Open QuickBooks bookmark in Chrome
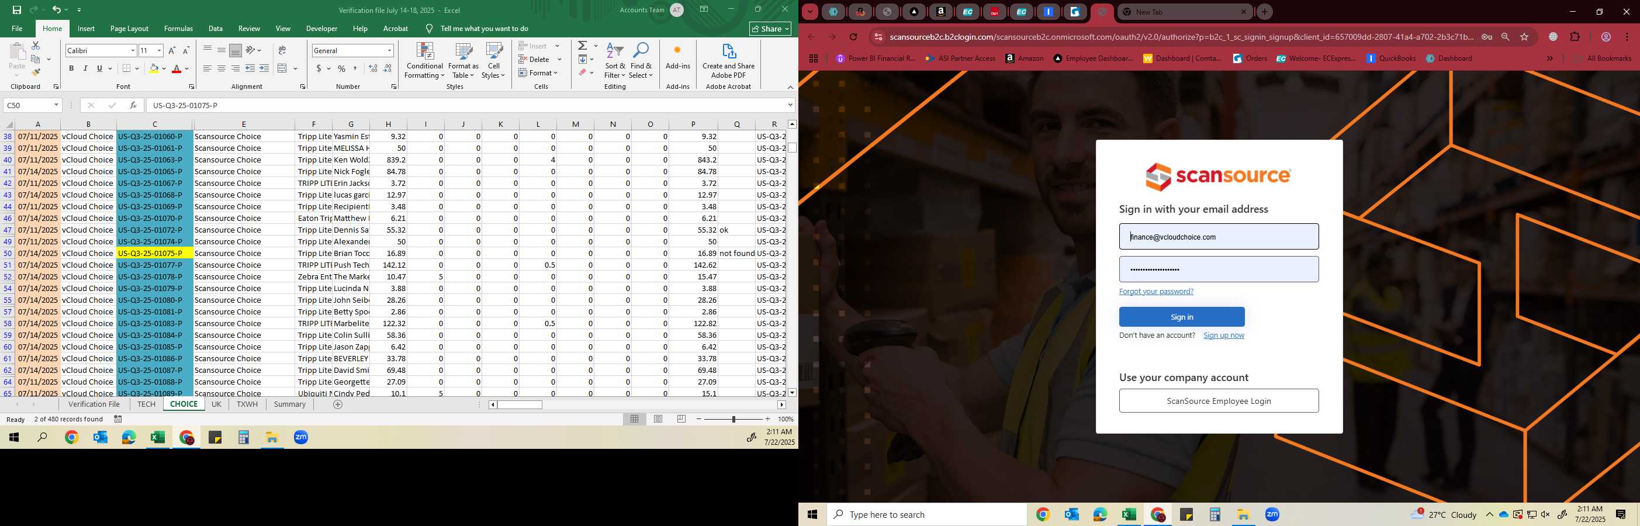 click(x=1391, y=58)
